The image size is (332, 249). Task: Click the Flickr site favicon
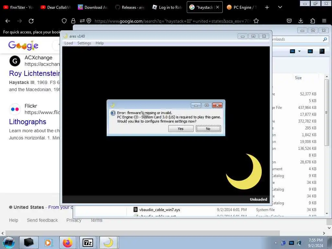click(15, 109)
